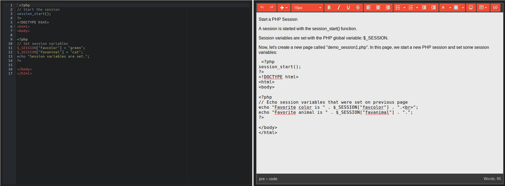The image size is (505, 186).
Task: Select 'code' in the element path
Action: [x=273, y=179]
